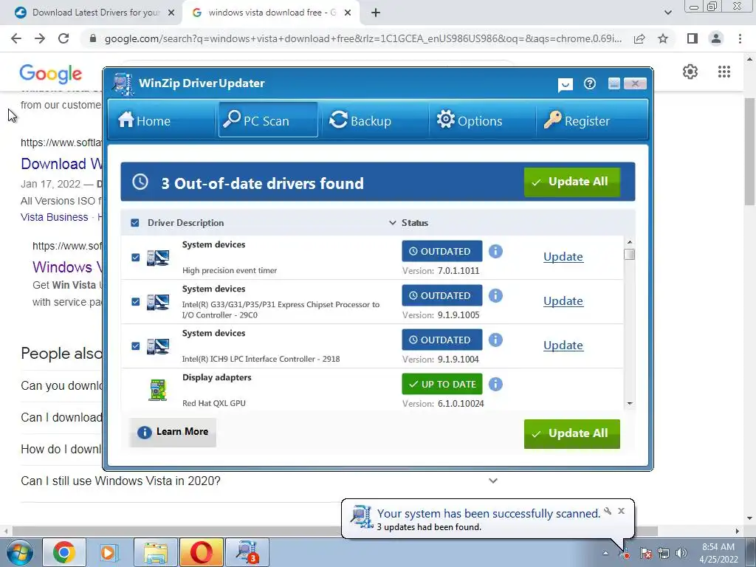Show info for Express Chipset Processor driver
This screenshot has height=567, width=756.
point(495,295)
